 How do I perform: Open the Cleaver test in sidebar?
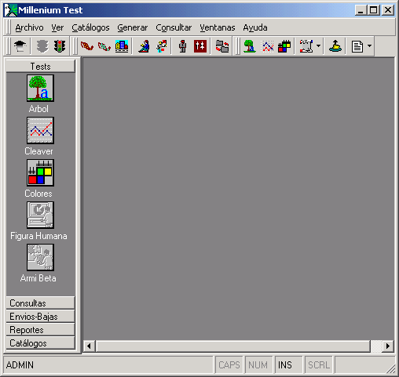tap(40, 130)
